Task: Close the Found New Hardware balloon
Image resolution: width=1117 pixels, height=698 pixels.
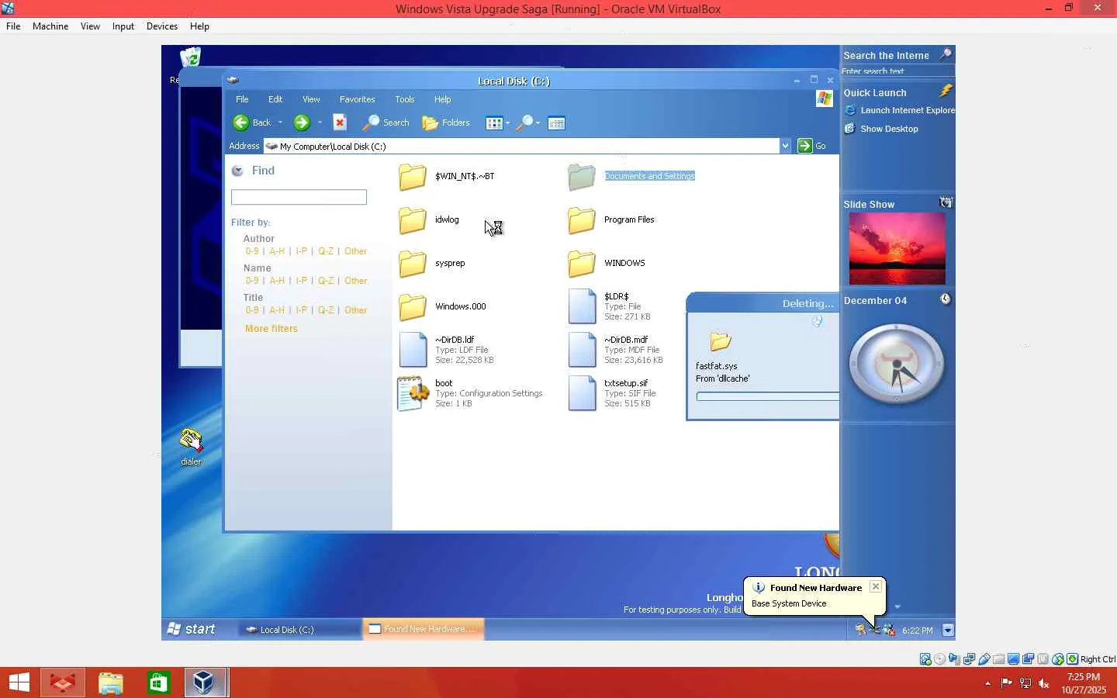Action: 876,586
